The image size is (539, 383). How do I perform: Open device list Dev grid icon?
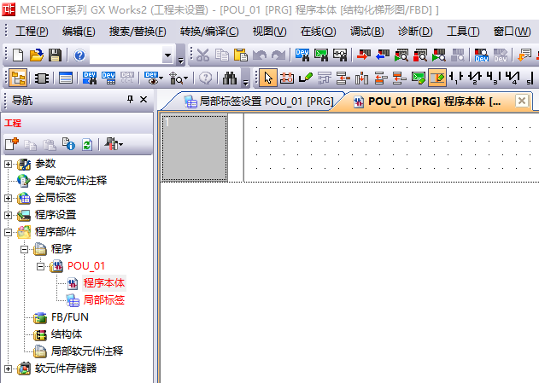click(108, 78)
